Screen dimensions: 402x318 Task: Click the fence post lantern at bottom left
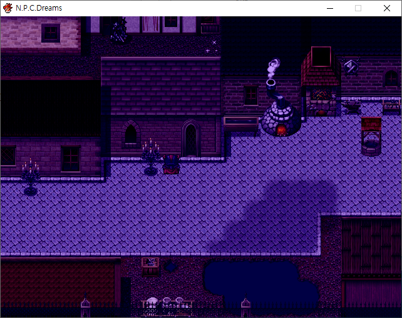85,304
